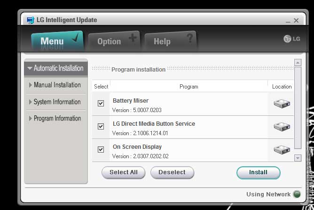Image resolution: width=314 pixels, height=210 pixels.
Task: Click the On Screen Display program name
Action: 137,146
